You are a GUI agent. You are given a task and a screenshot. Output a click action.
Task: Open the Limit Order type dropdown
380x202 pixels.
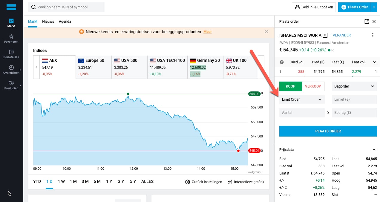point(302,100)
